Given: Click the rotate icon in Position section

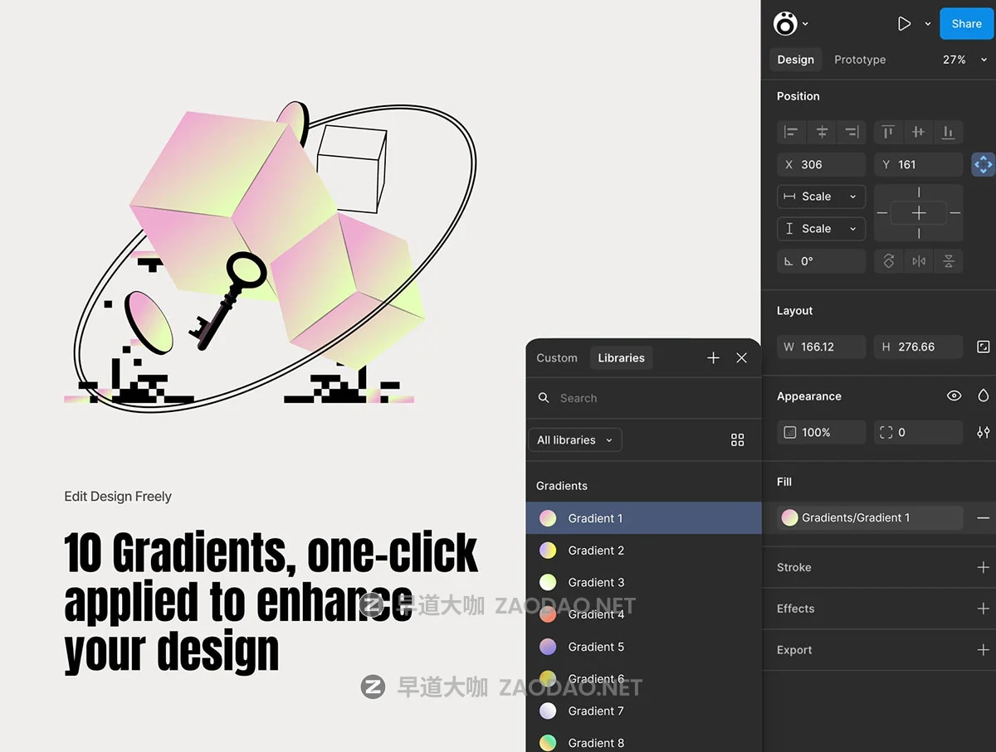Looking at the screenshot, I should click(x=888, y=260).
